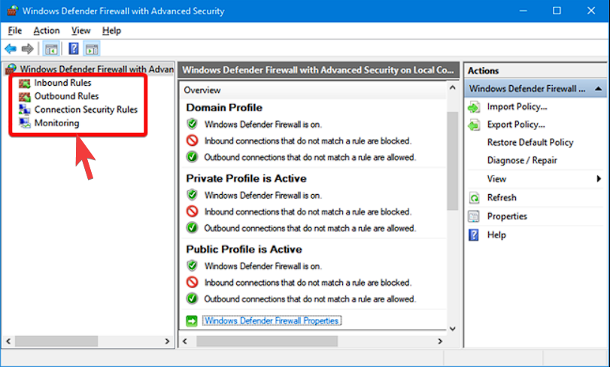Click Restore Default Policy action
Screen dimensions: 610x367
click(x=530, y=143)
